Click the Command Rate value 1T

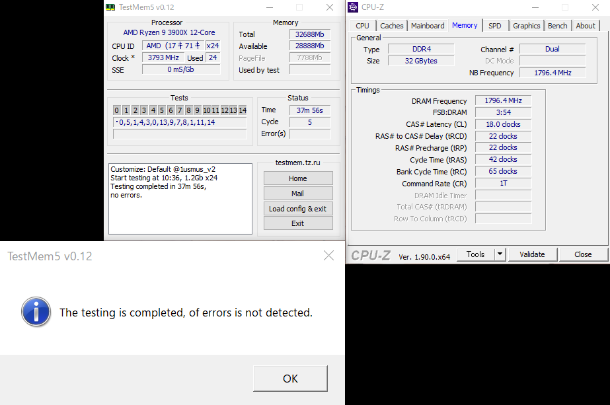(503, 183)
